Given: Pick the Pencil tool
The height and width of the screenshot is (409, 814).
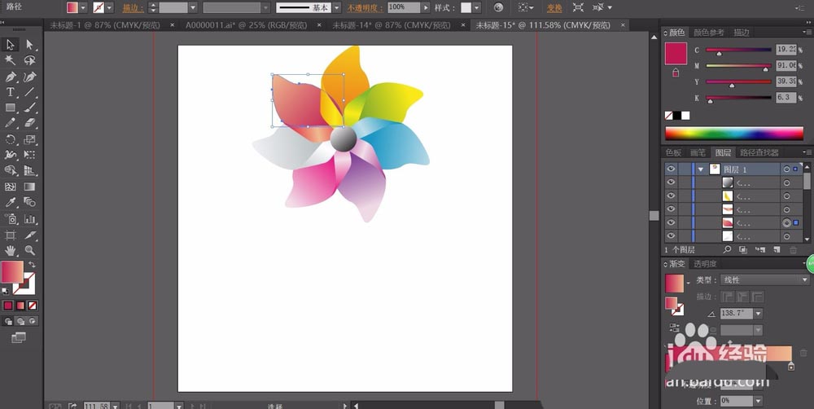Looking at the screenshot, I should click(x=11, y=123).
